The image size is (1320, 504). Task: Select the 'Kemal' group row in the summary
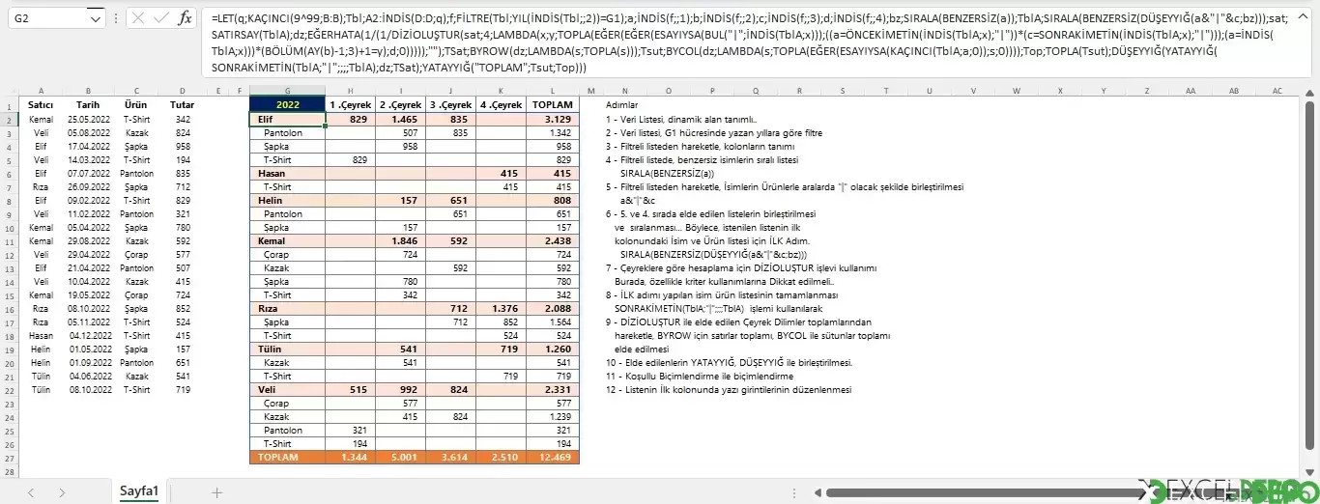point(414,240)
